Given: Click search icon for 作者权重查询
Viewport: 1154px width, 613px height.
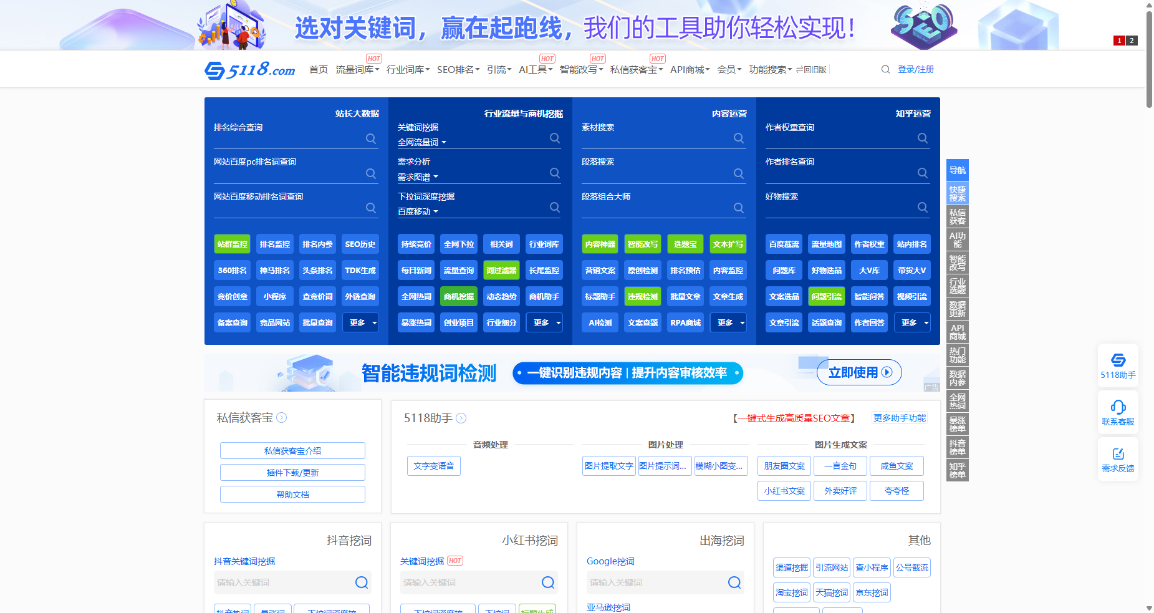Looking at the screenshot, I should coord(923,138).
